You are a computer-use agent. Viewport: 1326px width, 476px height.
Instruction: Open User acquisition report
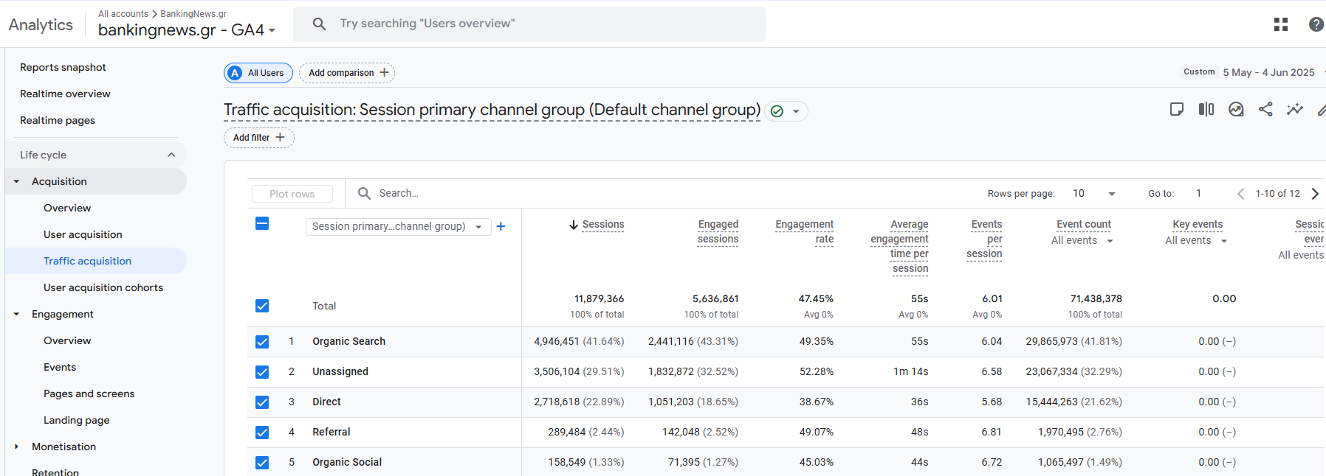coord(83,234)
